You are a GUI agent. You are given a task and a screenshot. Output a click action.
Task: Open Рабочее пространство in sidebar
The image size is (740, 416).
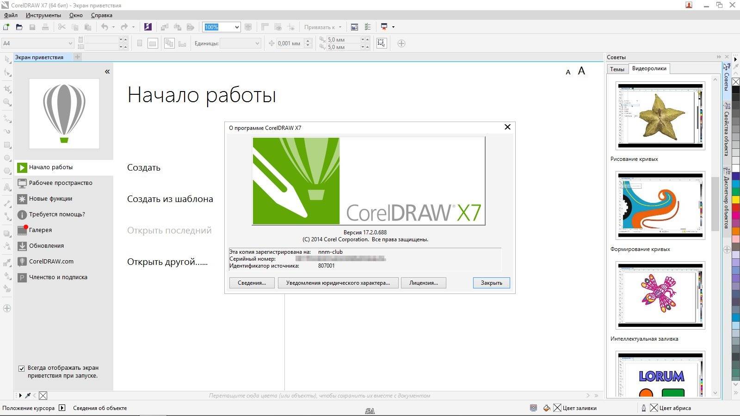[61, 183]
